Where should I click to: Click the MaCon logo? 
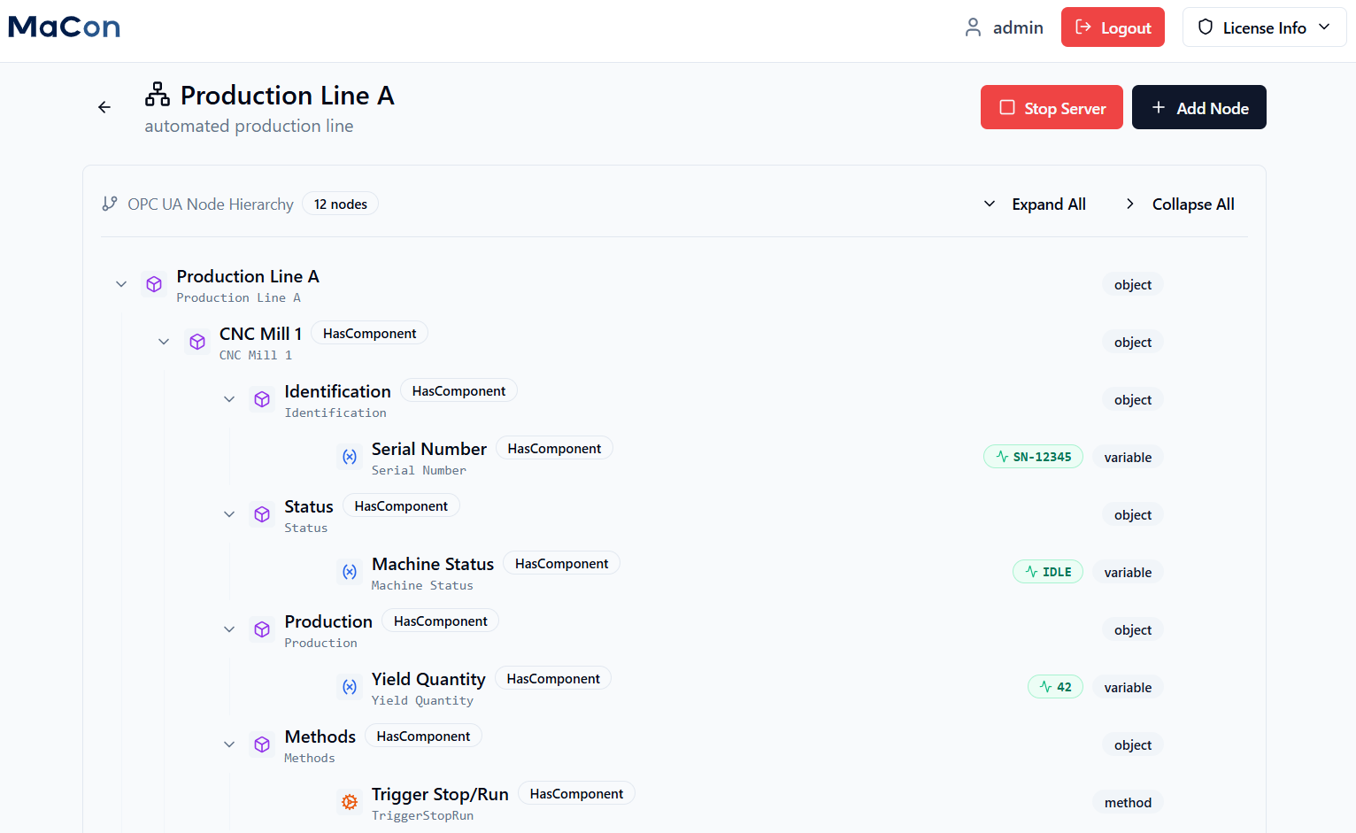point(64,27)
